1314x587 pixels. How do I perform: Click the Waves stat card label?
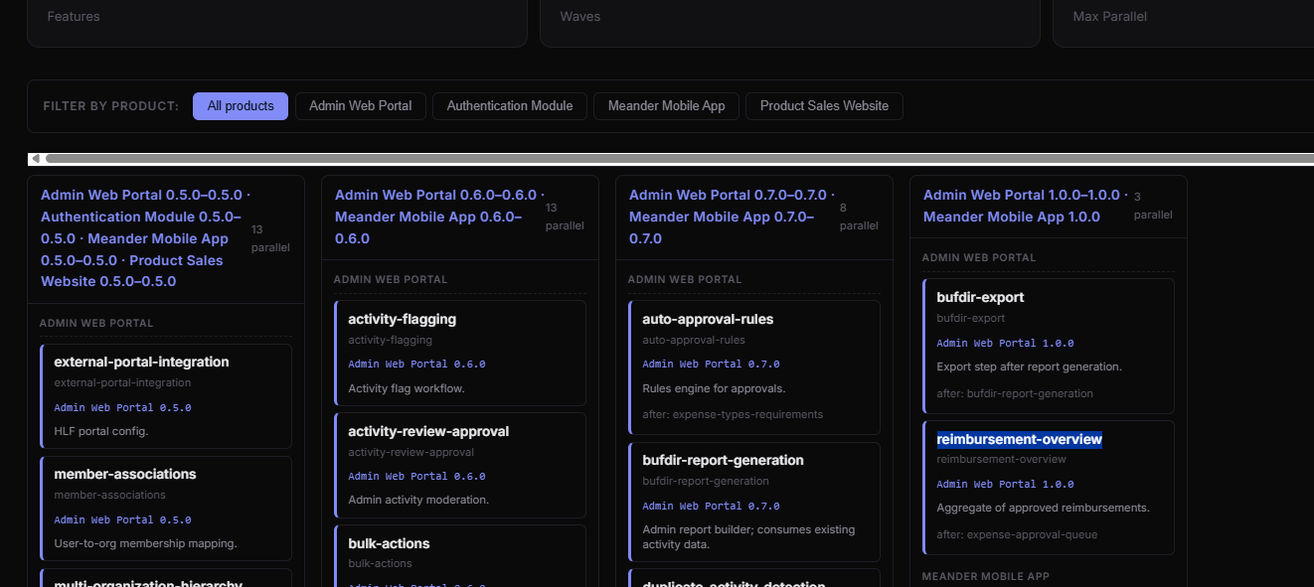pos(580,17)
